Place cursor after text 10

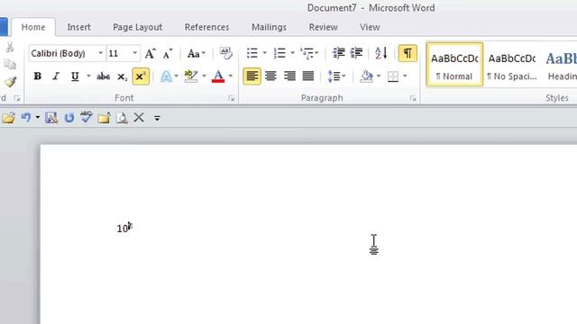click(128, 229)
